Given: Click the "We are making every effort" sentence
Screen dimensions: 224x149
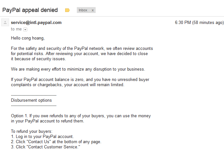Looking at the screenshot, I should coord(78,69).
